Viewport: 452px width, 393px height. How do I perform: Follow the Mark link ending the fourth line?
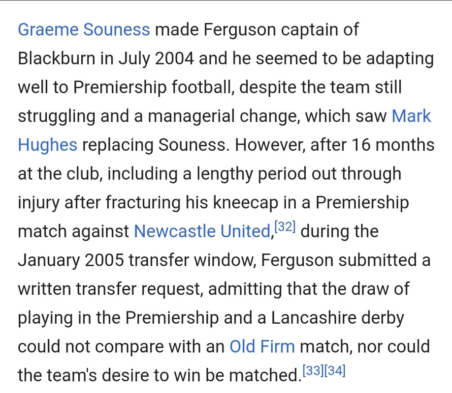(x=411, y=116)
